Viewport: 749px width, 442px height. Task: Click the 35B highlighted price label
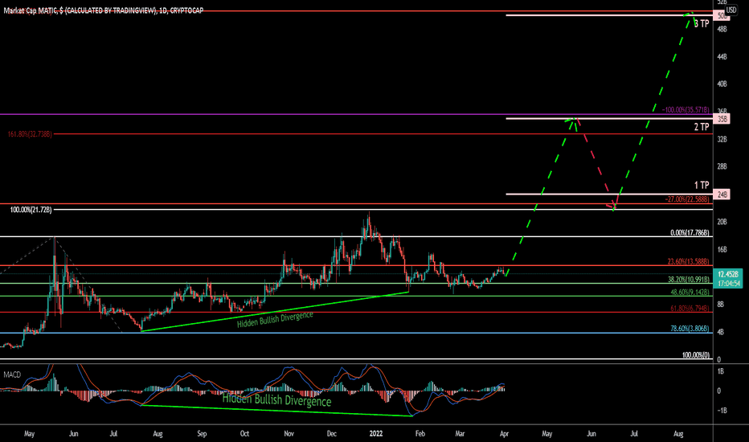coord(722,119)
